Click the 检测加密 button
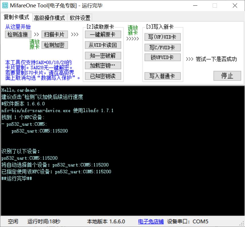 (x=54, y=45)
